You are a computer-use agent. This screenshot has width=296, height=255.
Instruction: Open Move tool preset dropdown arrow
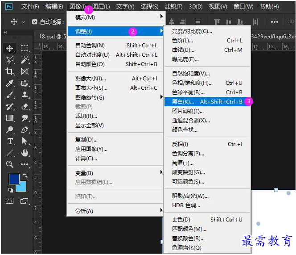(x=23, y=22)
